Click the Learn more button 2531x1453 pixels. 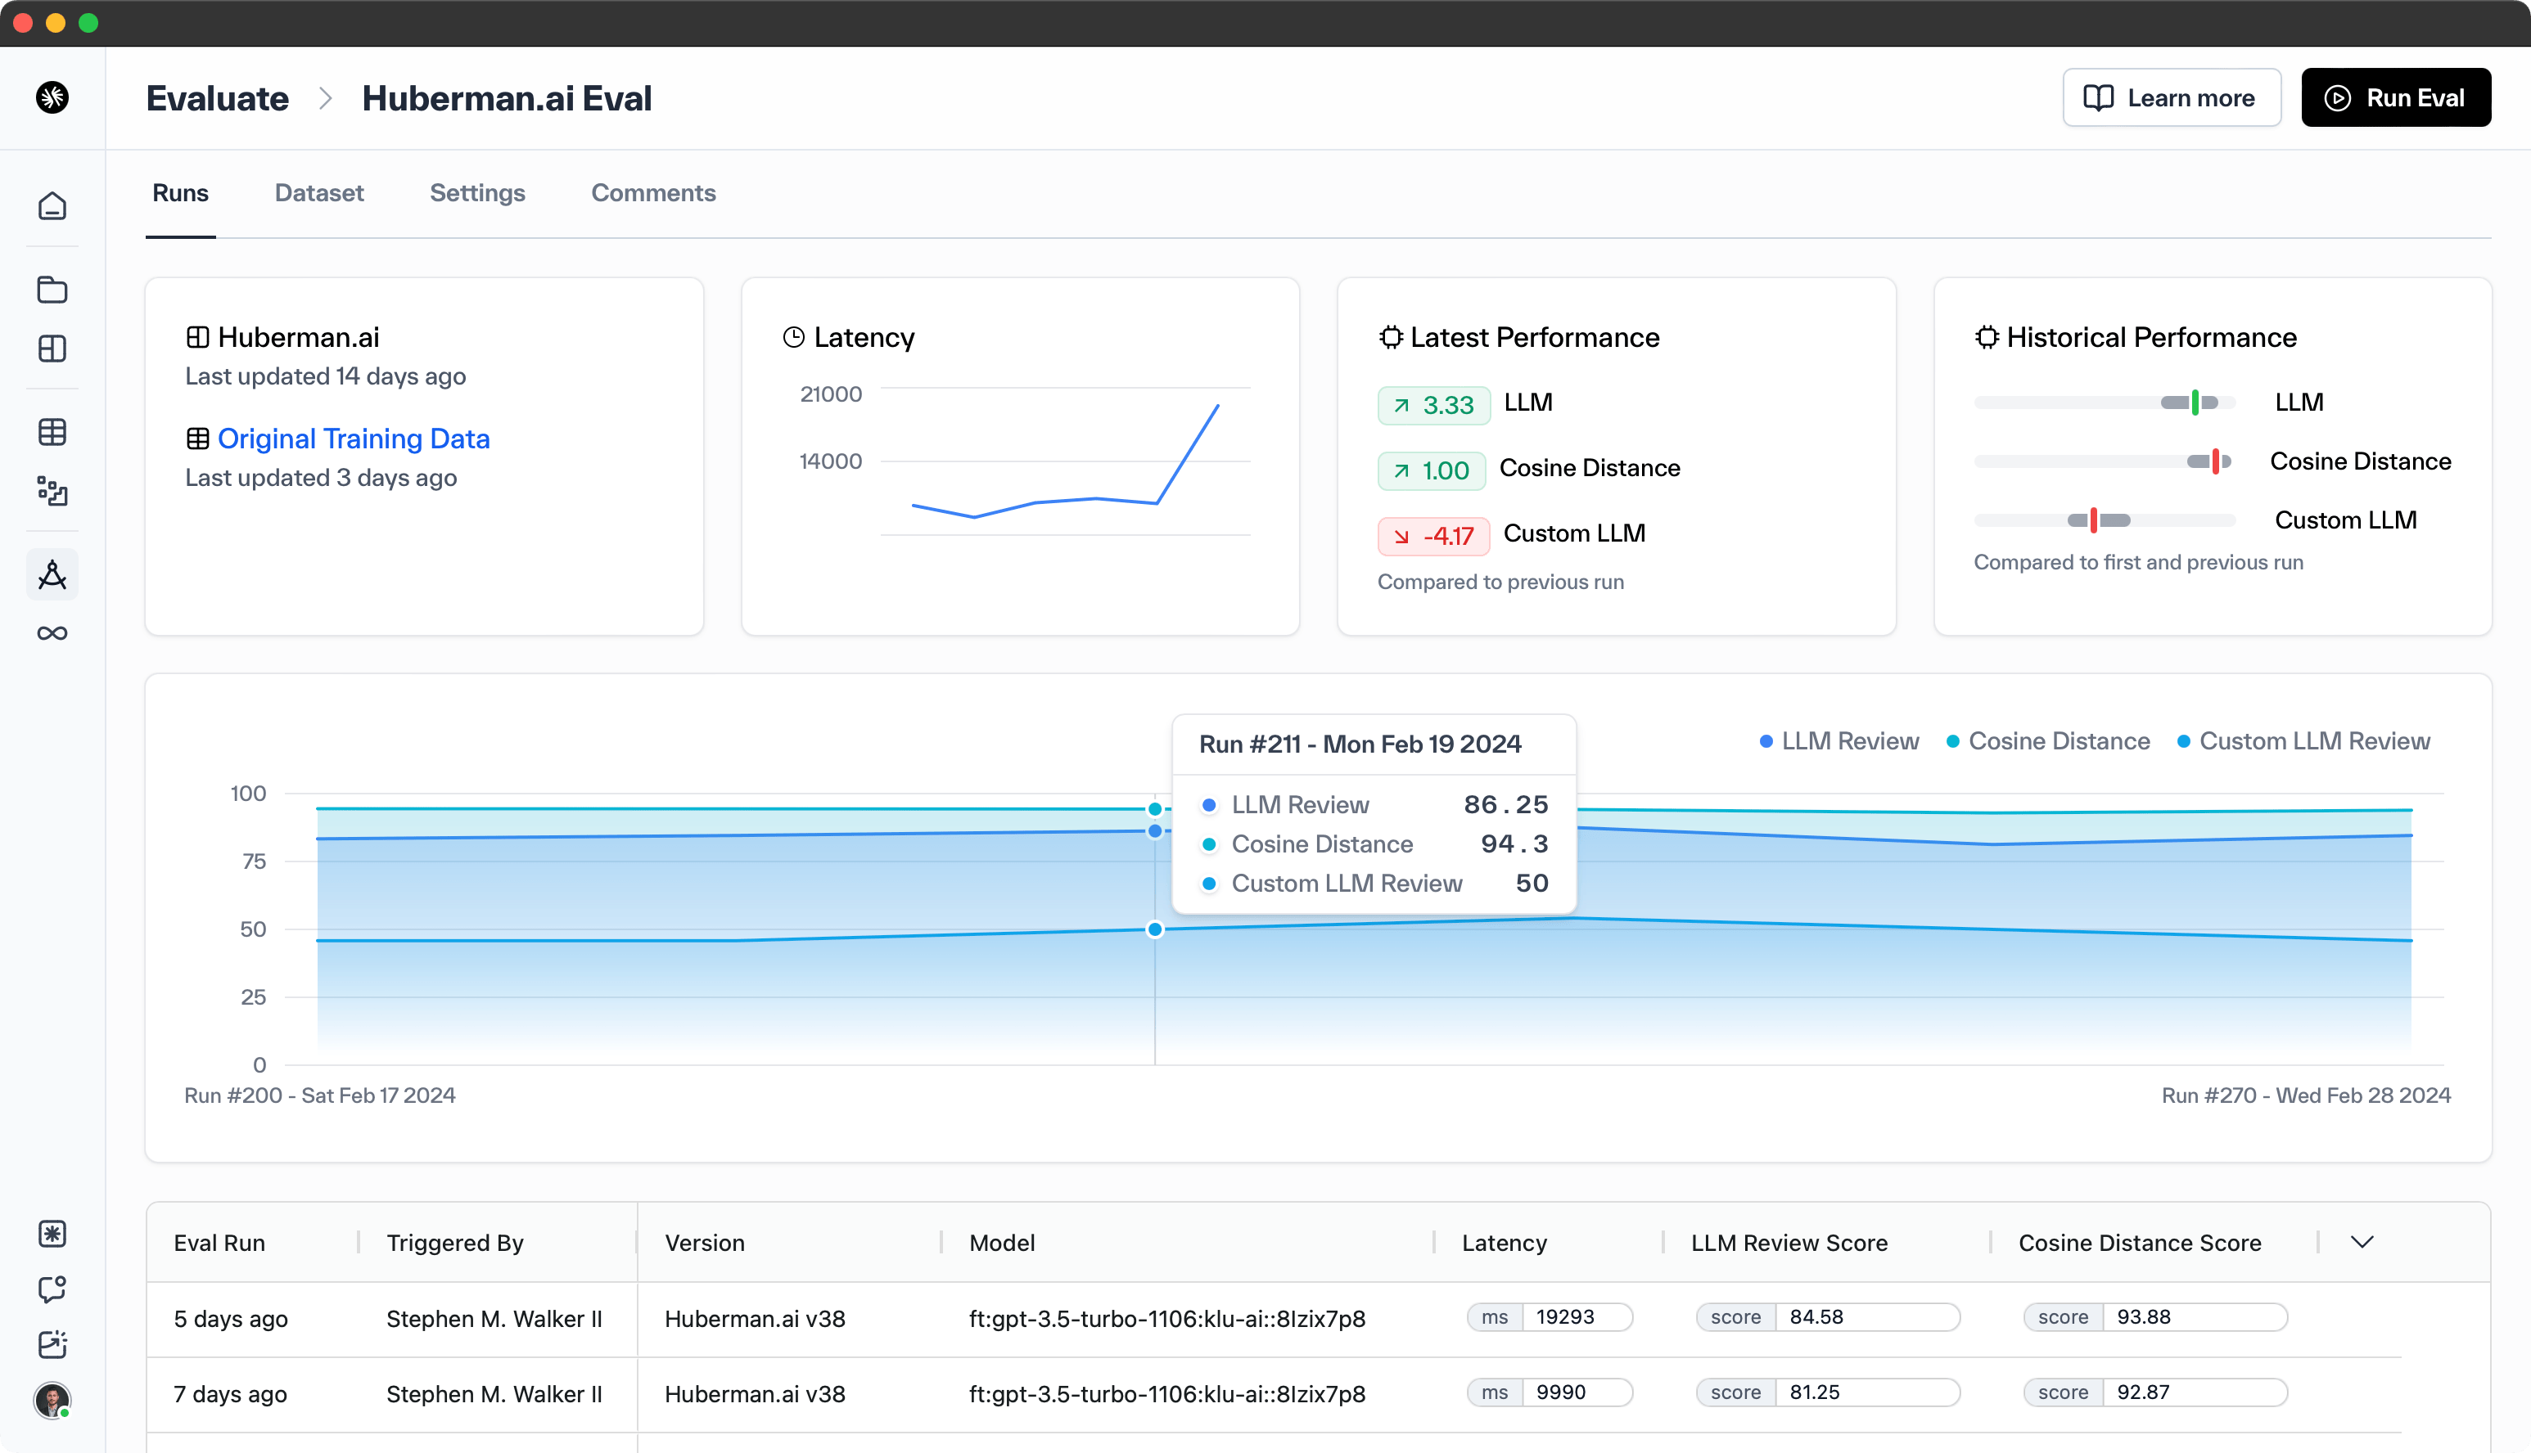pos(2171,98)
